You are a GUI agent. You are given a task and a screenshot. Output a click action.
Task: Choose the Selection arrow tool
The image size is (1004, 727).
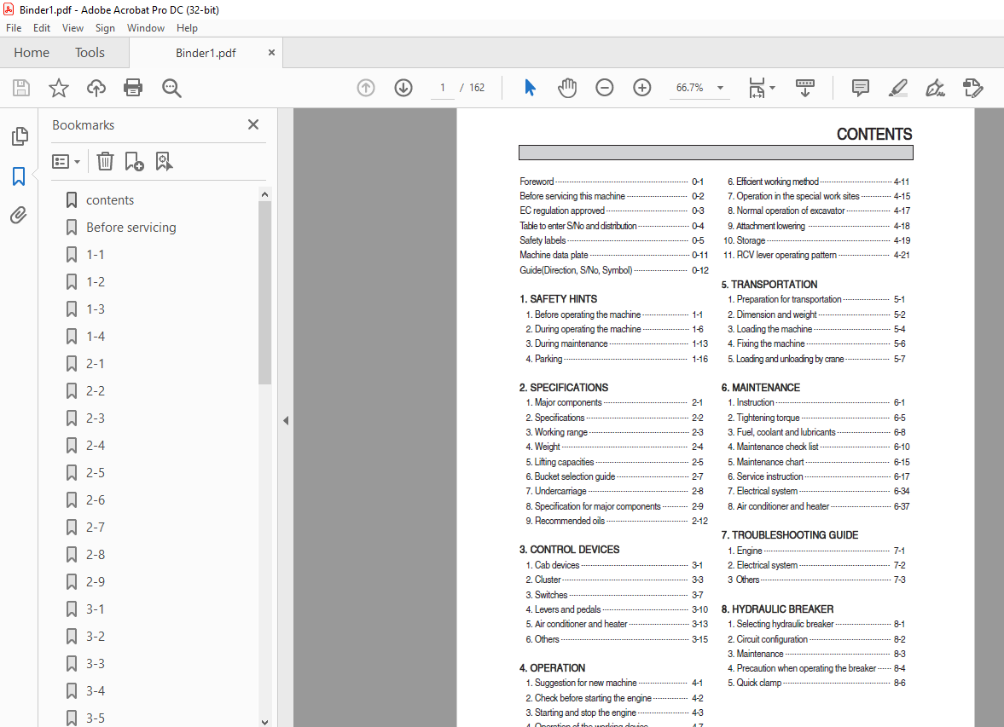[530, 88]
